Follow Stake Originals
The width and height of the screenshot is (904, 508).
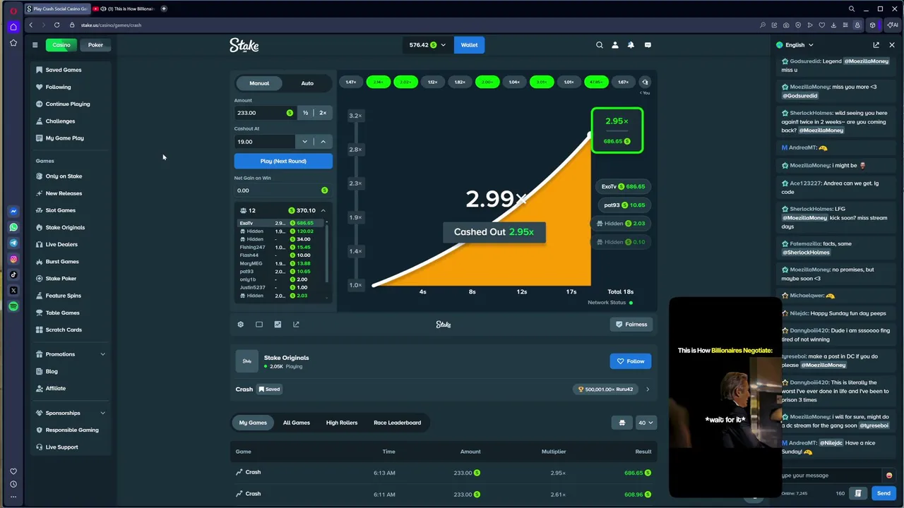click(631, 361)
